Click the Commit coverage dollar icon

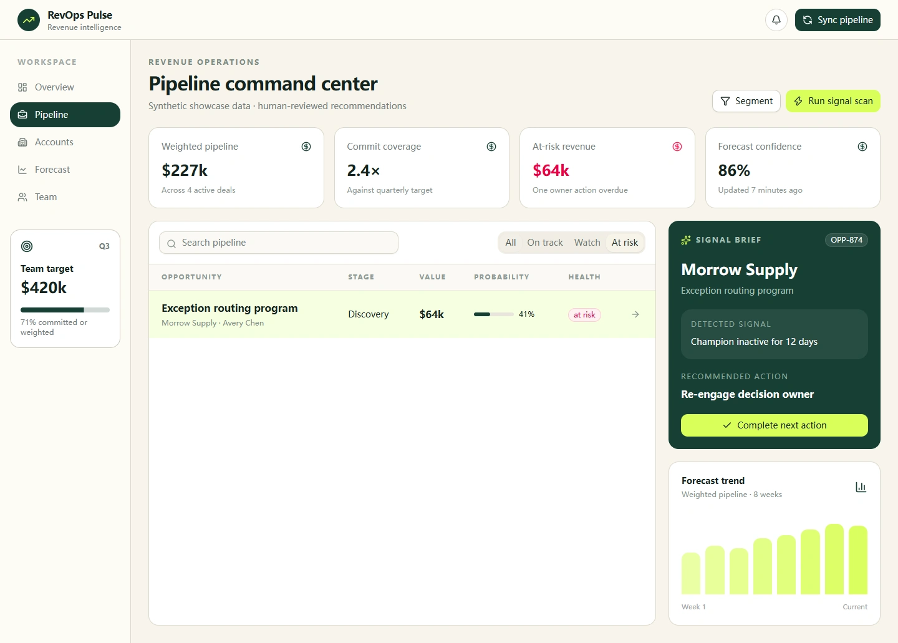[491, 147]
